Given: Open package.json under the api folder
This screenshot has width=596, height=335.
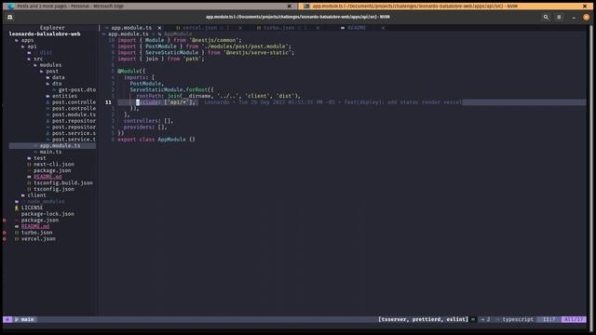Looking at the screenshot, I should tap(52, 170).
